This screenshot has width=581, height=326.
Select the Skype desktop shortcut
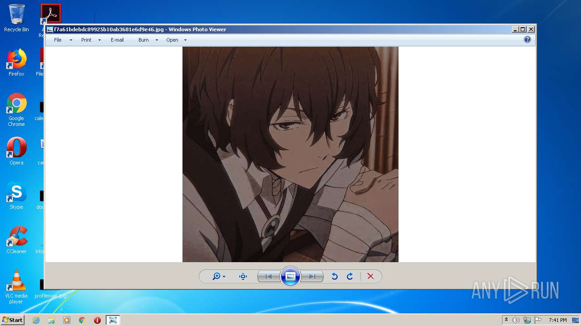click(x=16, y=196)
